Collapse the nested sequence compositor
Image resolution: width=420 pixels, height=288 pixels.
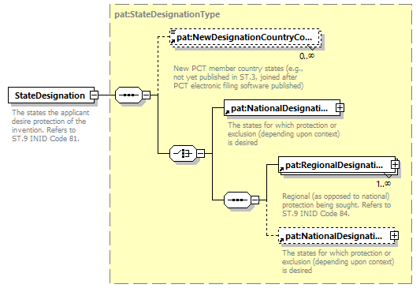point(255,200)
